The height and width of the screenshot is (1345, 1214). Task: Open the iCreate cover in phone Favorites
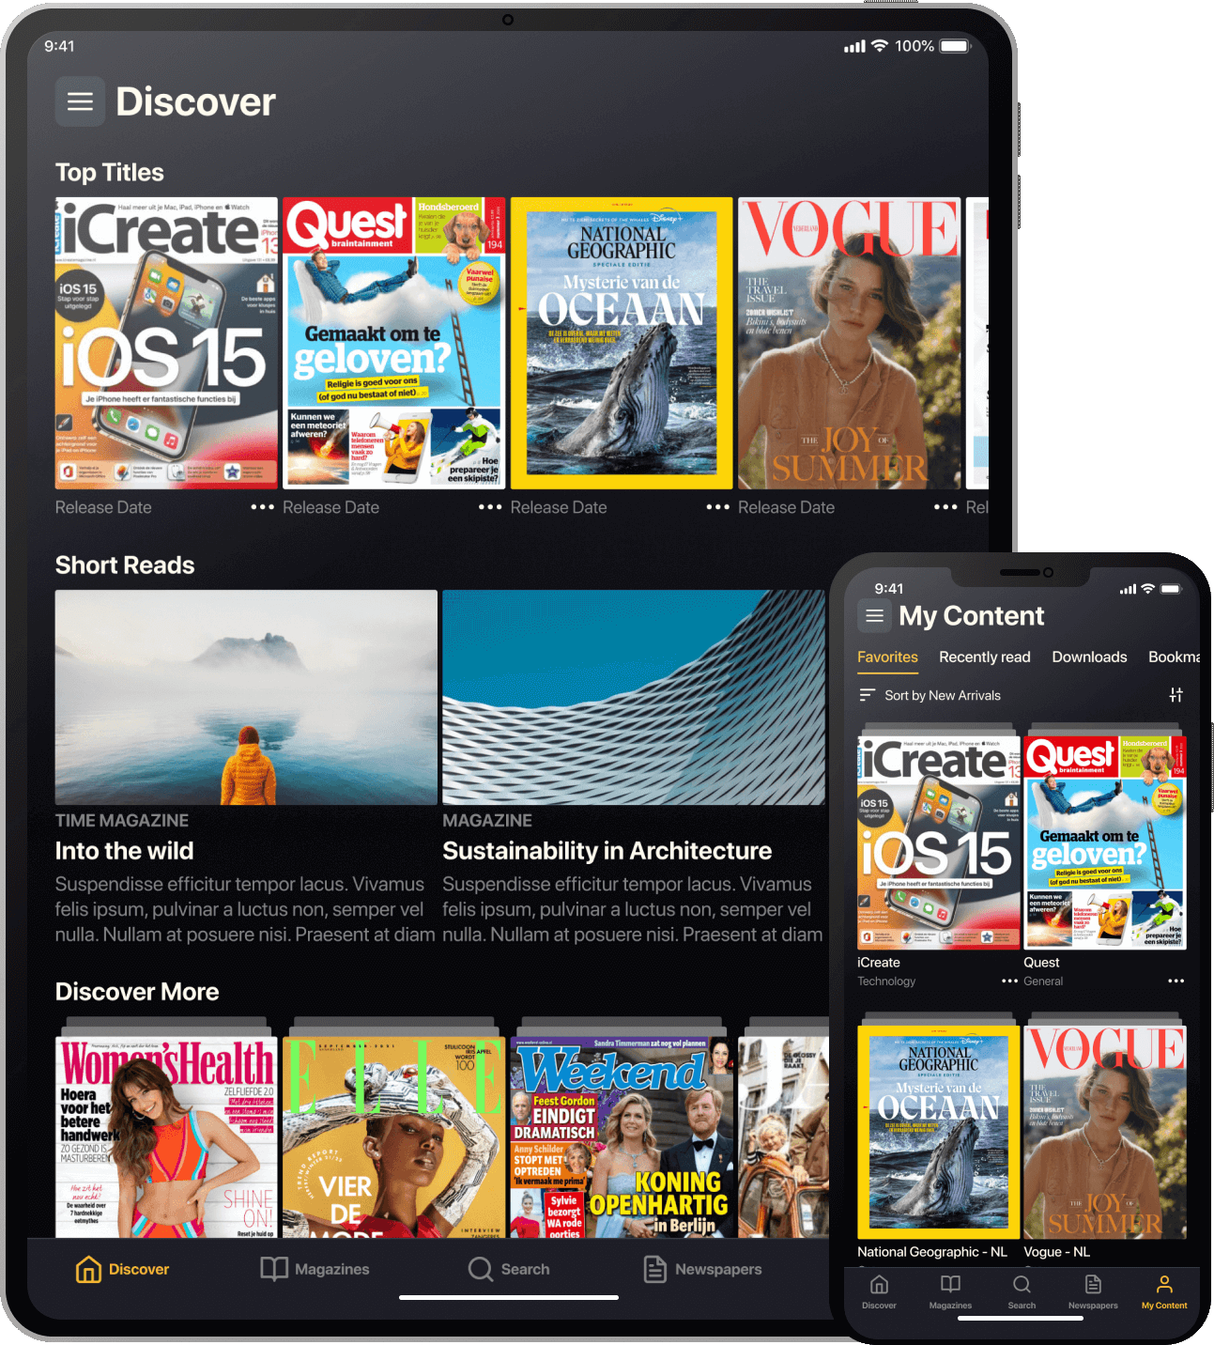[x=939, y=843]
